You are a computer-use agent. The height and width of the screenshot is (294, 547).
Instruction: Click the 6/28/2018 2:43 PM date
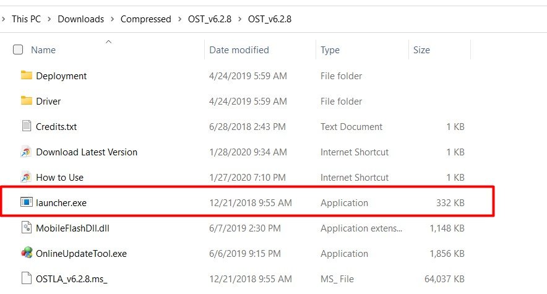point(248,127)
